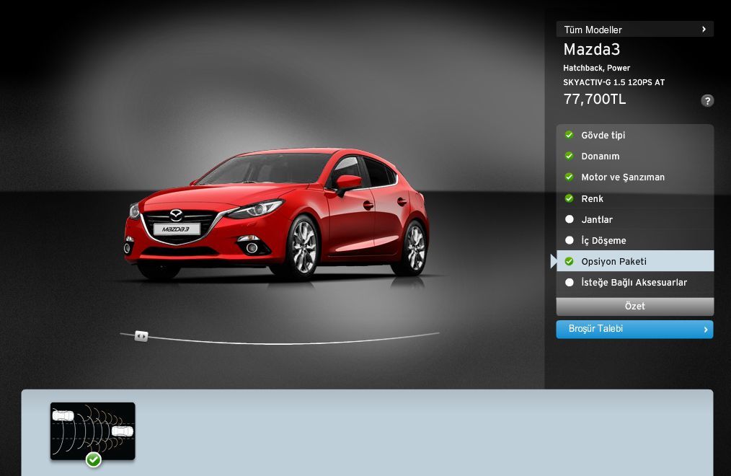Screen dimensions: 731x476
Task: Select the İç Döşeme step radio circle
Action: click(569, 240)
